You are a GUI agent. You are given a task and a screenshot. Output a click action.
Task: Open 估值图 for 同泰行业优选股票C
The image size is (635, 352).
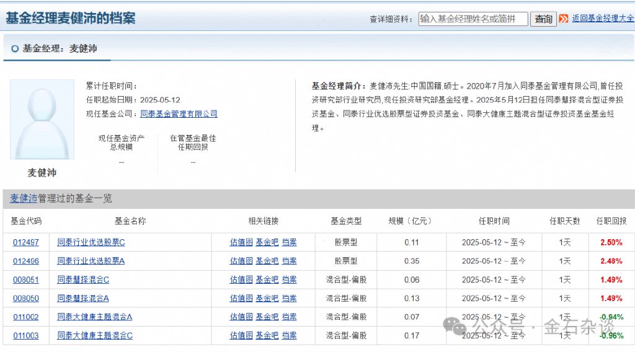pos(241,242)
